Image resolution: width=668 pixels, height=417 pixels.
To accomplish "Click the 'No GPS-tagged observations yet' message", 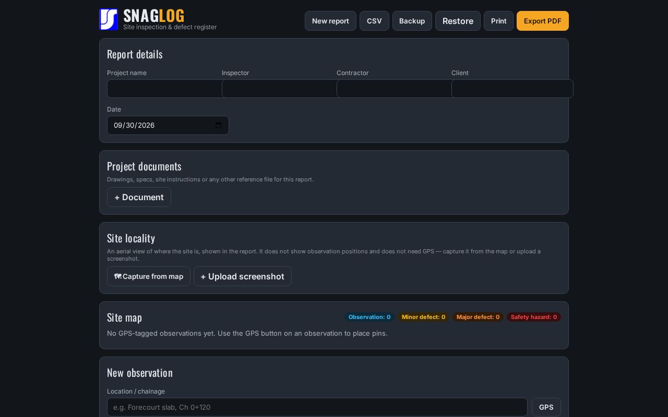I will 247,333.
